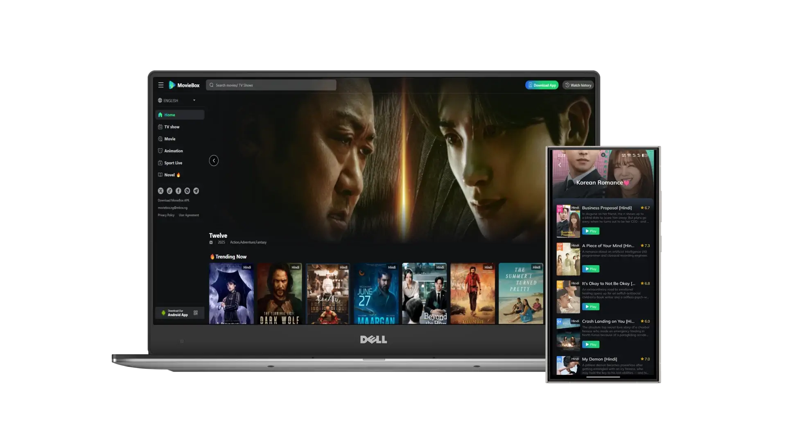
Task: Tap the back arrow in the phone app
Action: 560,165
